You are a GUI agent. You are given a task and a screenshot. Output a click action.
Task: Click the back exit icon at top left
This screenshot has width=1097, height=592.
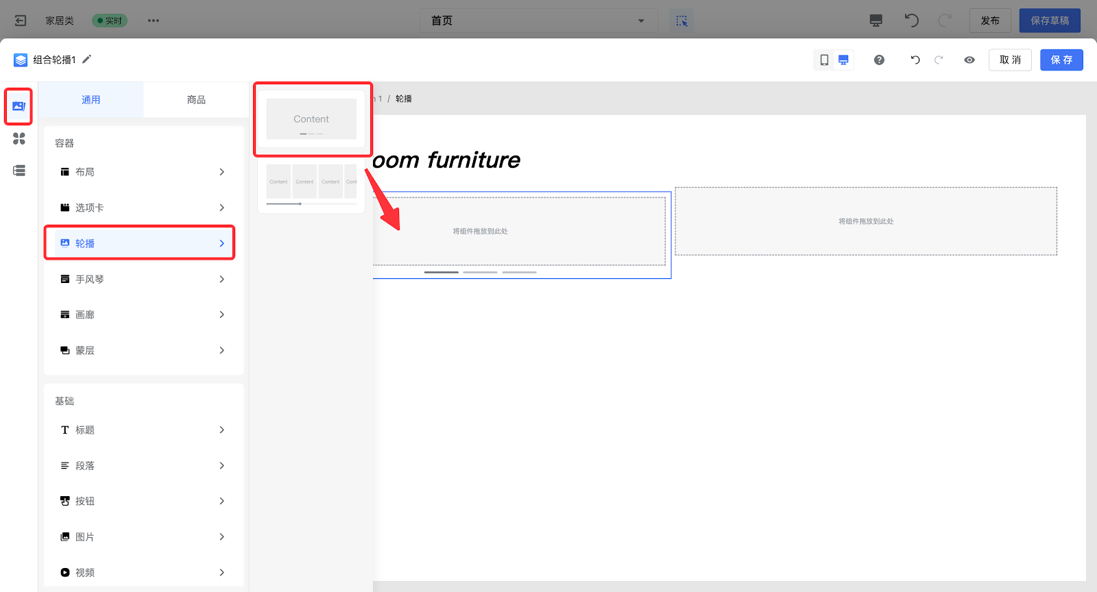[21, 21]
